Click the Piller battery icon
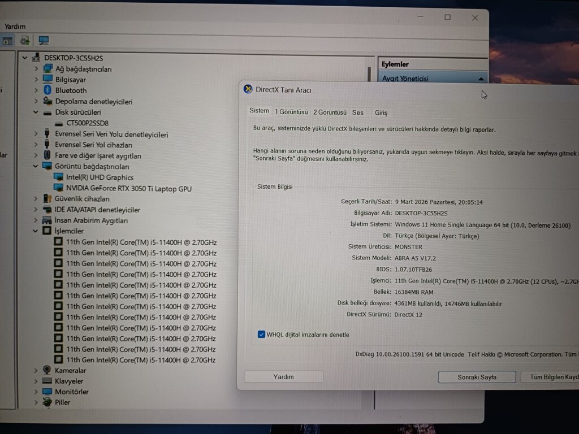This screenshot has height=434, width=579. pyautogui.click(x=47, y=402)
